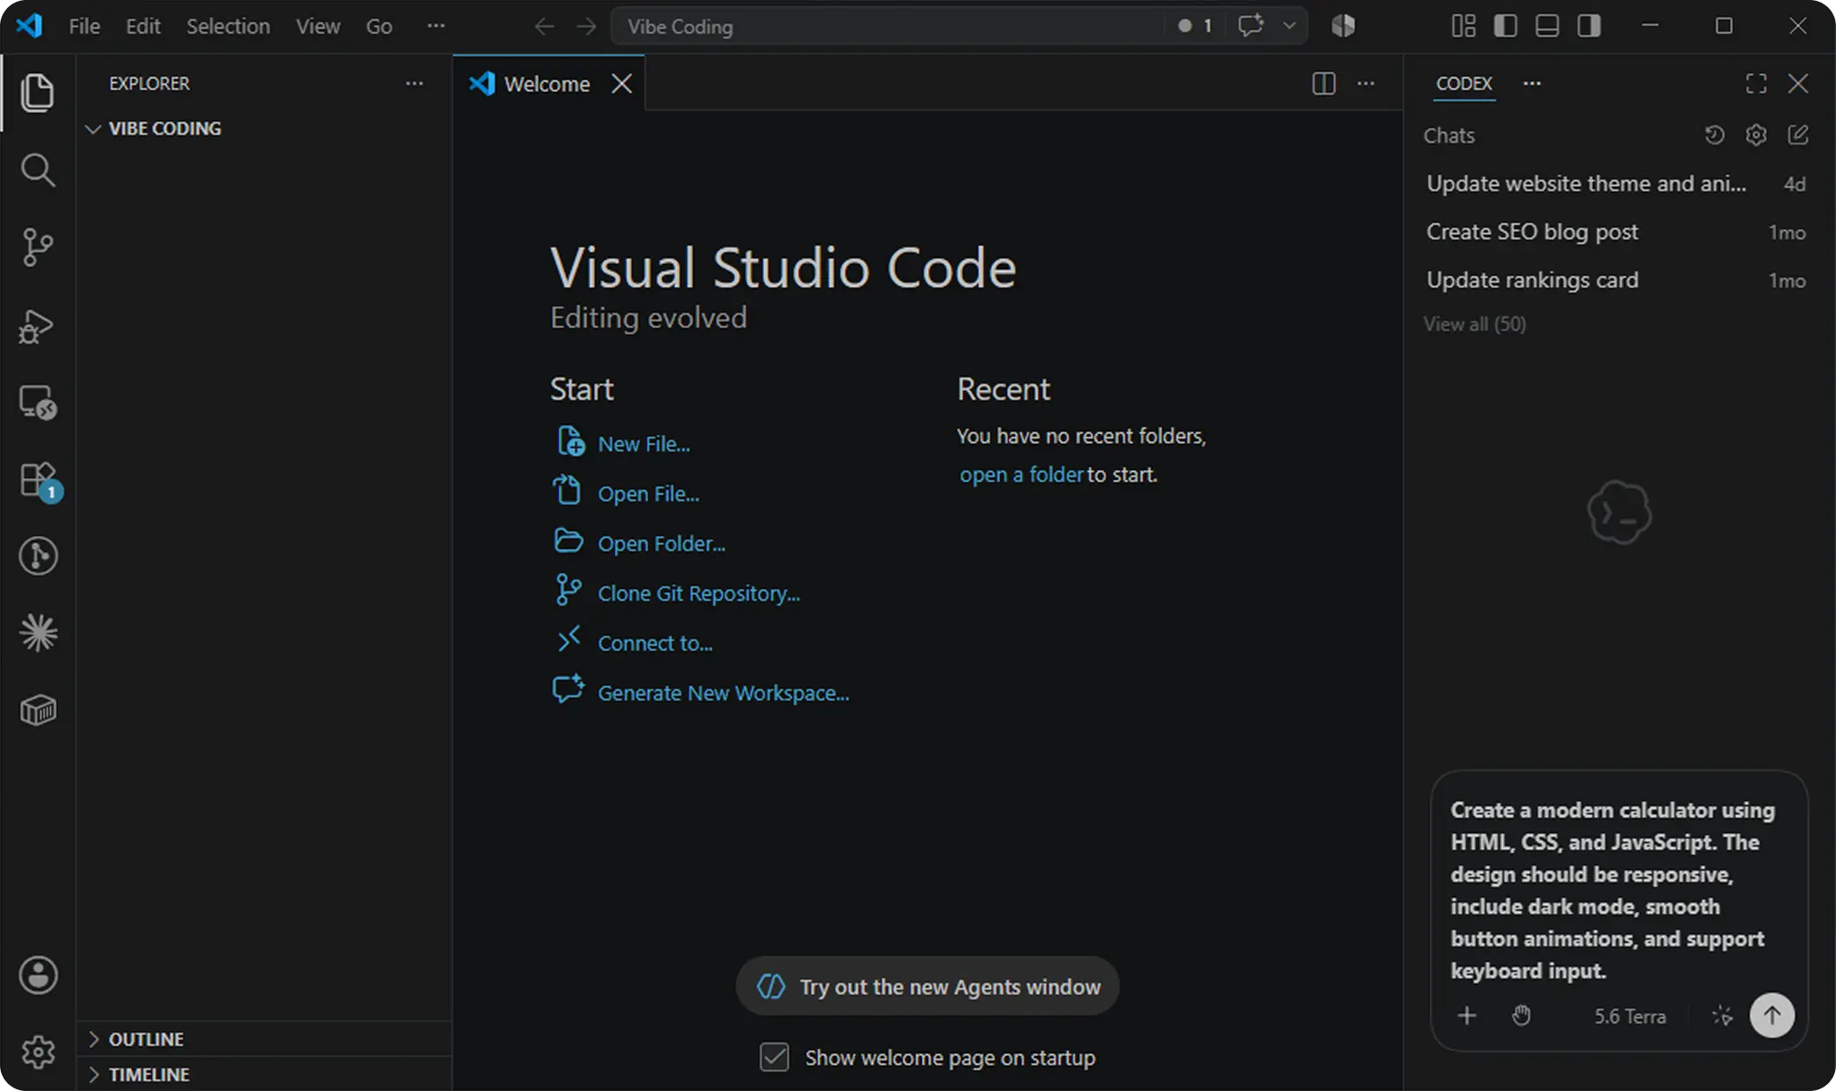
Task: Click the open a folder link
Action: (1021, 474)
